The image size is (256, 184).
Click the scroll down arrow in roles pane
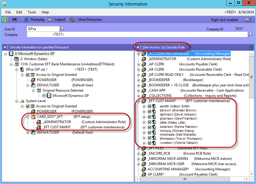[x=251, y=174]
